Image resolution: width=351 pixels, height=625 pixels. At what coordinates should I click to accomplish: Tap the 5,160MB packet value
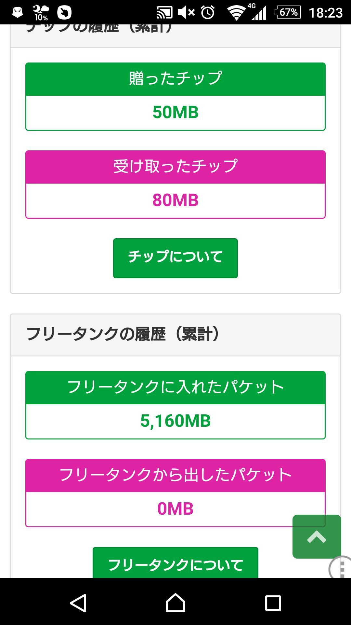175,421
